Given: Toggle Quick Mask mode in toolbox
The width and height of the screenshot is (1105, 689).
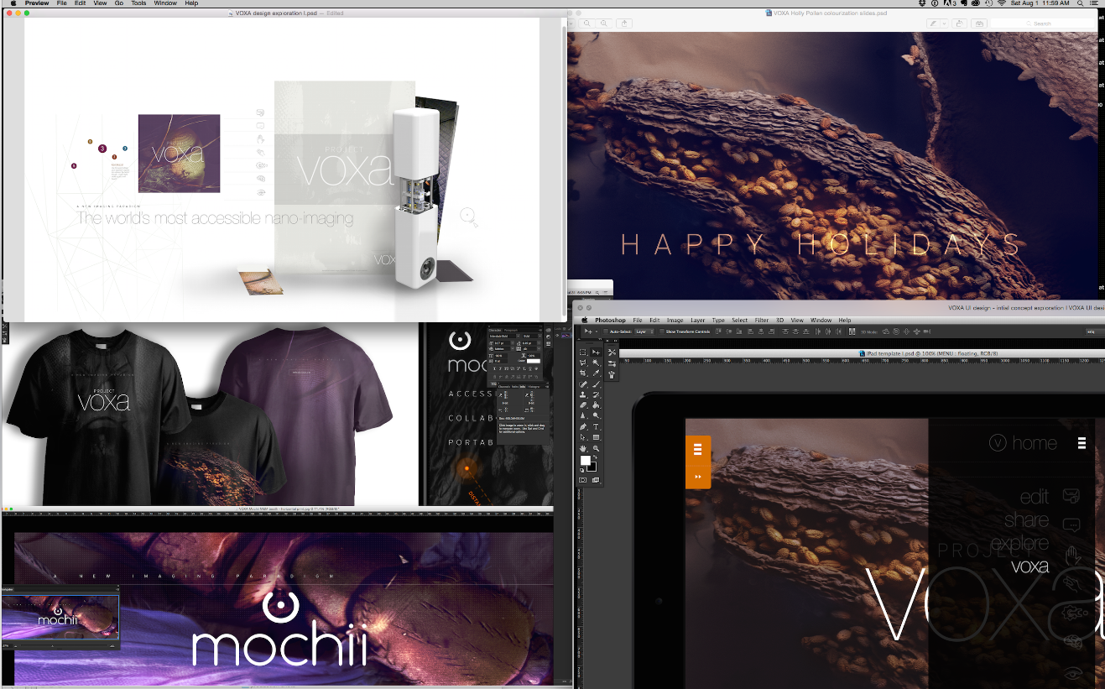Looking at the screenshot, I should click(x=582, y=479).
